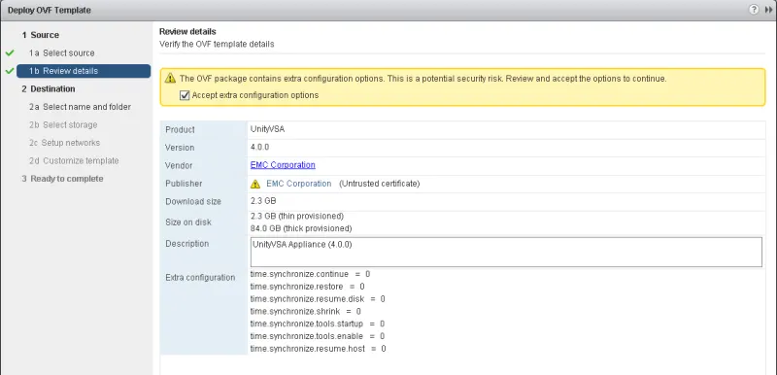Click the Download size value 2.3 GB
The width and height of the screenshot is (777, 375).
(263, 201)
